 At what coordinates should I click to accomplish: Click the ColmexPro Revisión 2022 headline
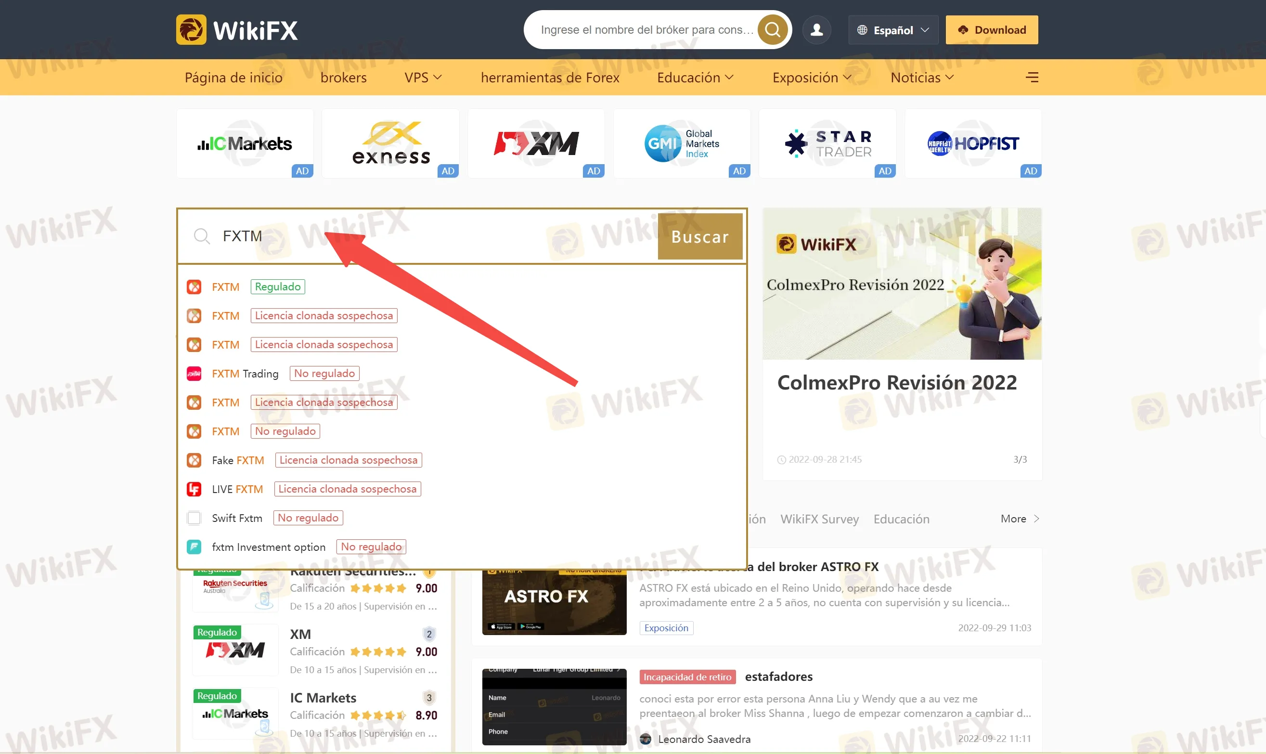897,383
